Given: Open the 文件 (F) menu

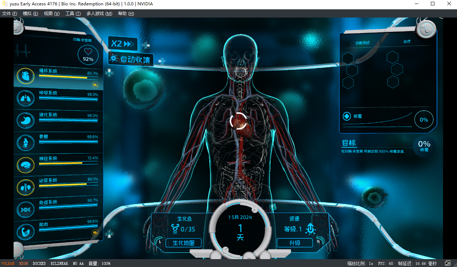Looking at the screenshot, I should pyautogui.click(x=10, y=14).
